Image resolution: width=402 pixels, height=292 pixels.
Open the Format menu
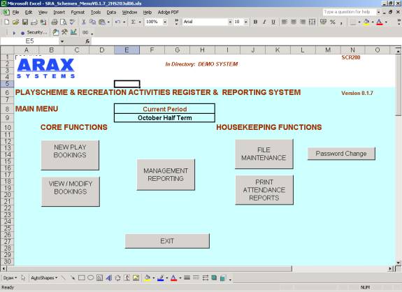[78, 13]
